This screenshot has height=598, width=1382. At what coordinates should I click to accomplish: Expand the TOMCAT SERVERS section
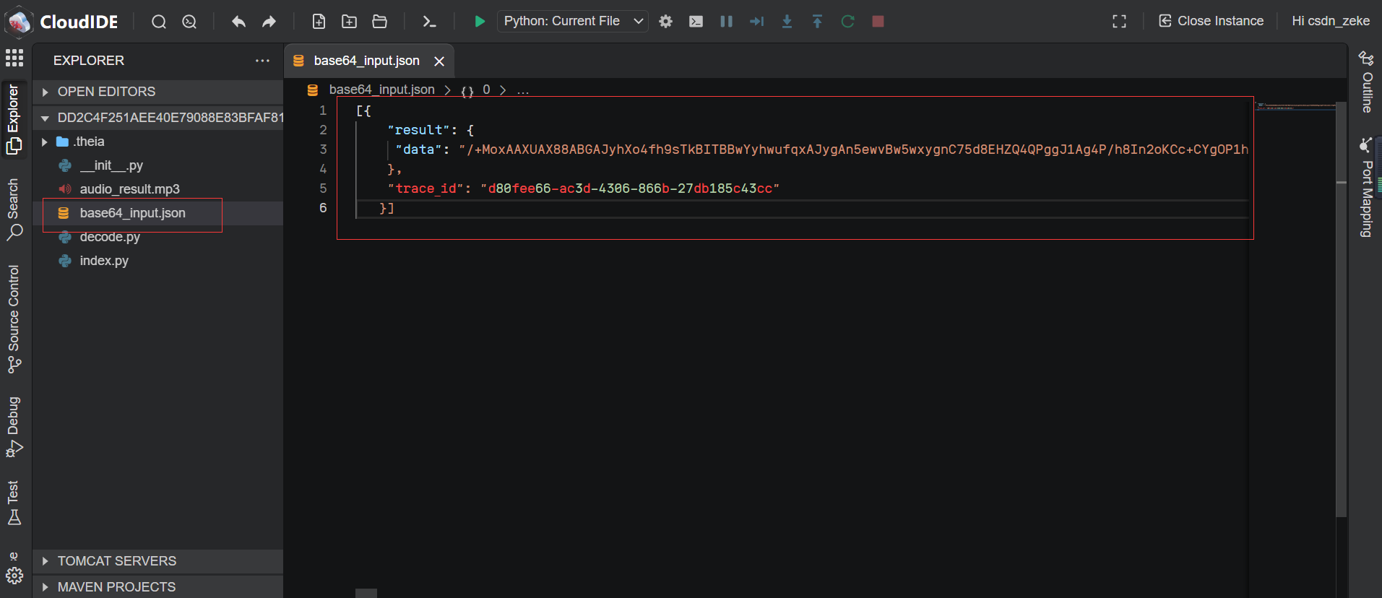click(116, 561)
